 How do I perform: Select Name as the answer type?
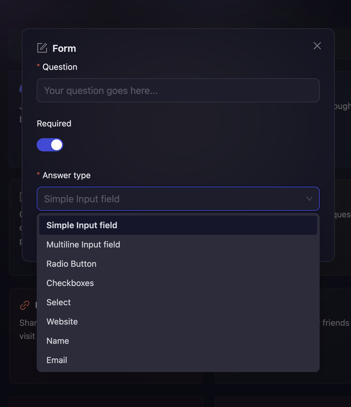(57, 341)
